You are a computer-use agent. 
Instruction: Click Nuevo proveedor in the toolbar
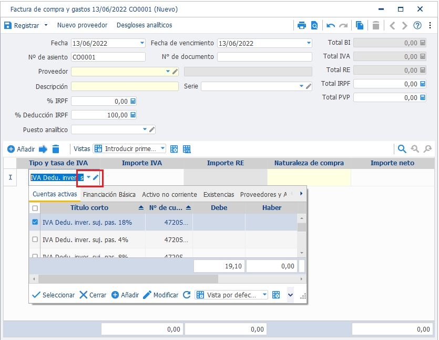pos(83,25)
